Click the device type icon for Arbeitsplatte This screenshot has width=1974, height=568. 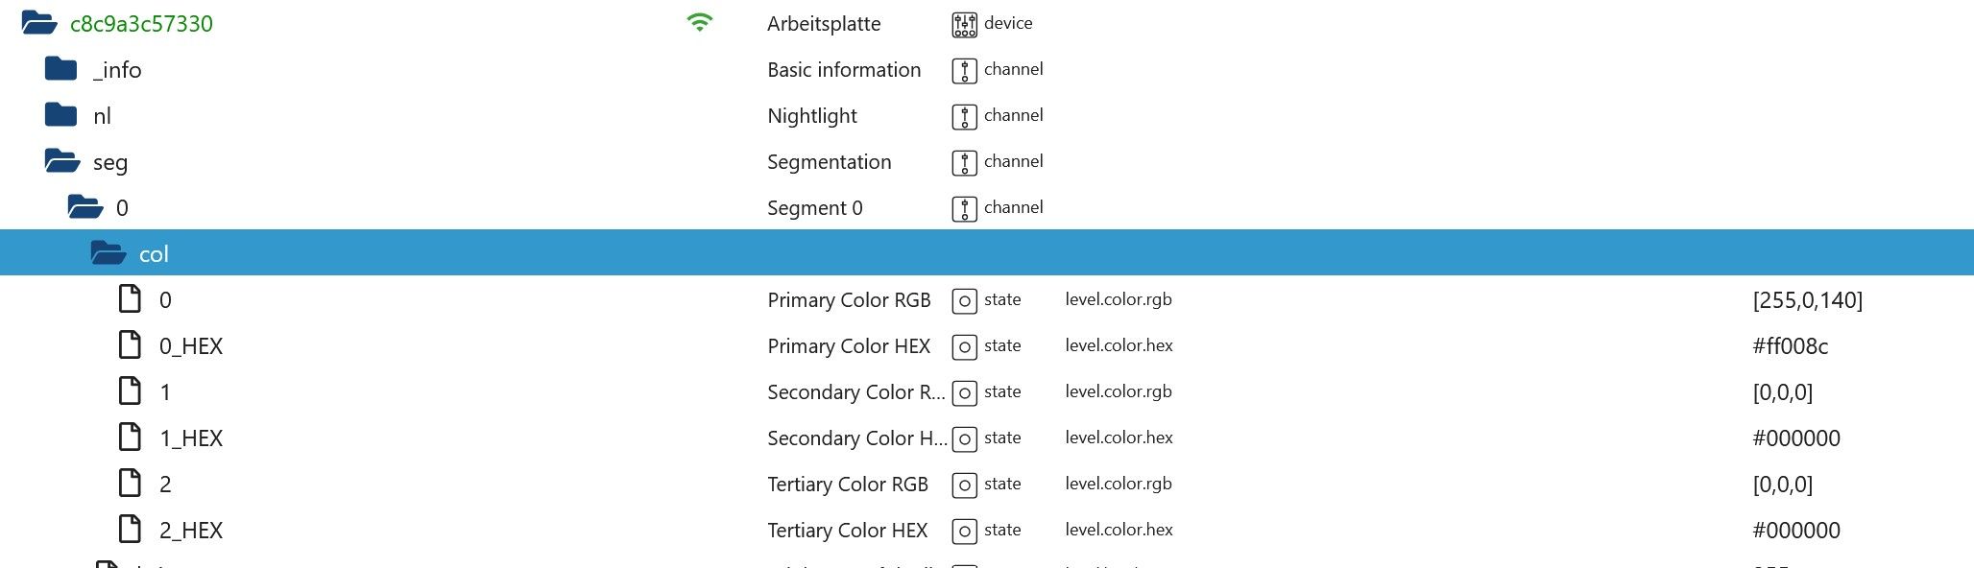click(x=964, y=24)
